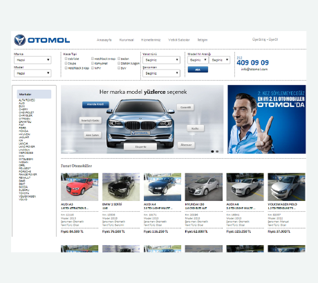The image size is (318, 283).
Task: Open the second model year range dropdown
Action: point(219,60)
